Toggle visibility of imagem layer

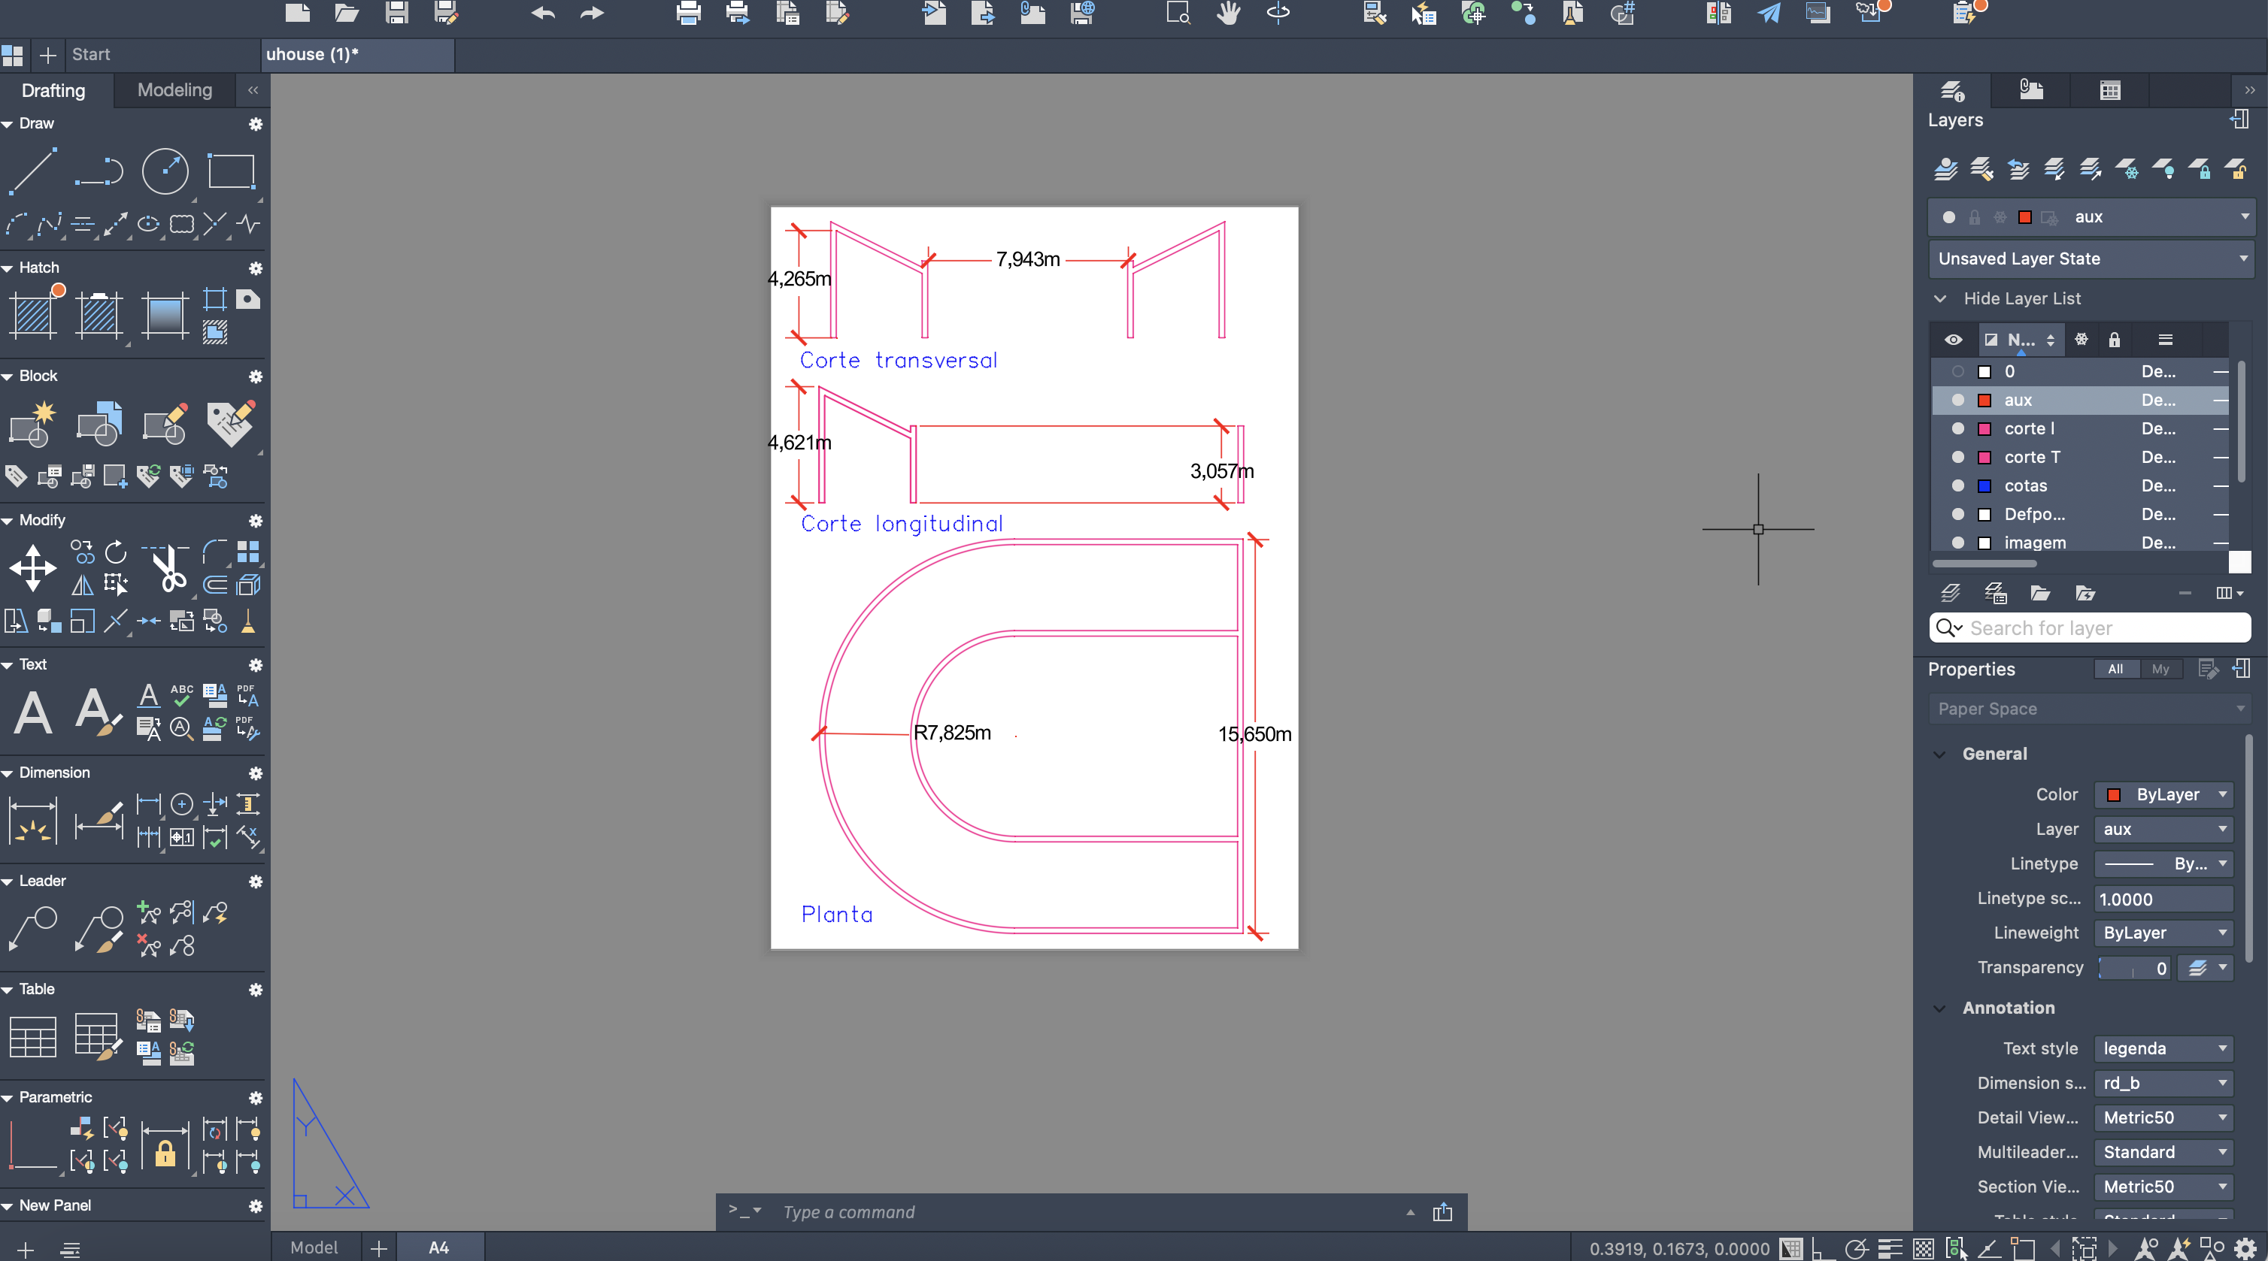coord(1957,543)
